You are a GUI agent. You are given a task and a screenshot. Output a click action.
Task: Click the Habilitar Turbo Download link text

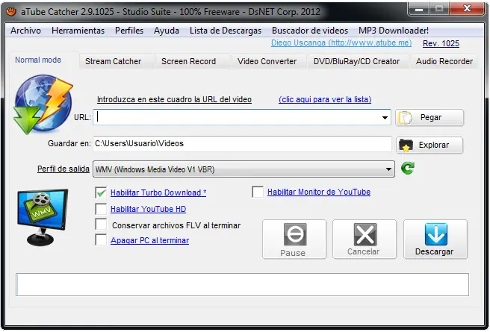tap(158, 192)
